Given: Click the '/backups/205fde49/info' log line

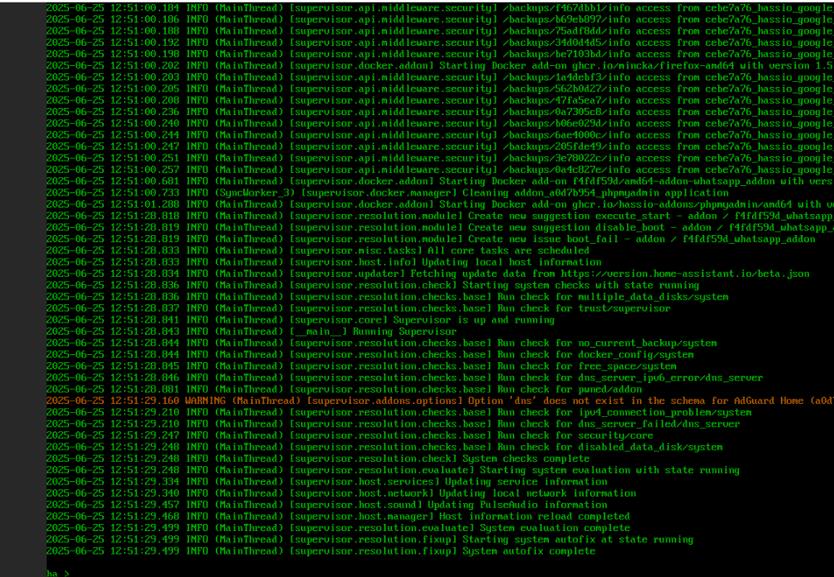Looking at the screenshot, I should pyautogui.click(x=440, y=146).
